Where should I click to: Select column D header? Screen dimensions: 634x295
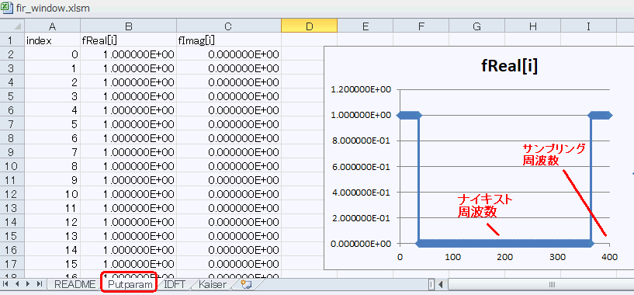[310, 26]
